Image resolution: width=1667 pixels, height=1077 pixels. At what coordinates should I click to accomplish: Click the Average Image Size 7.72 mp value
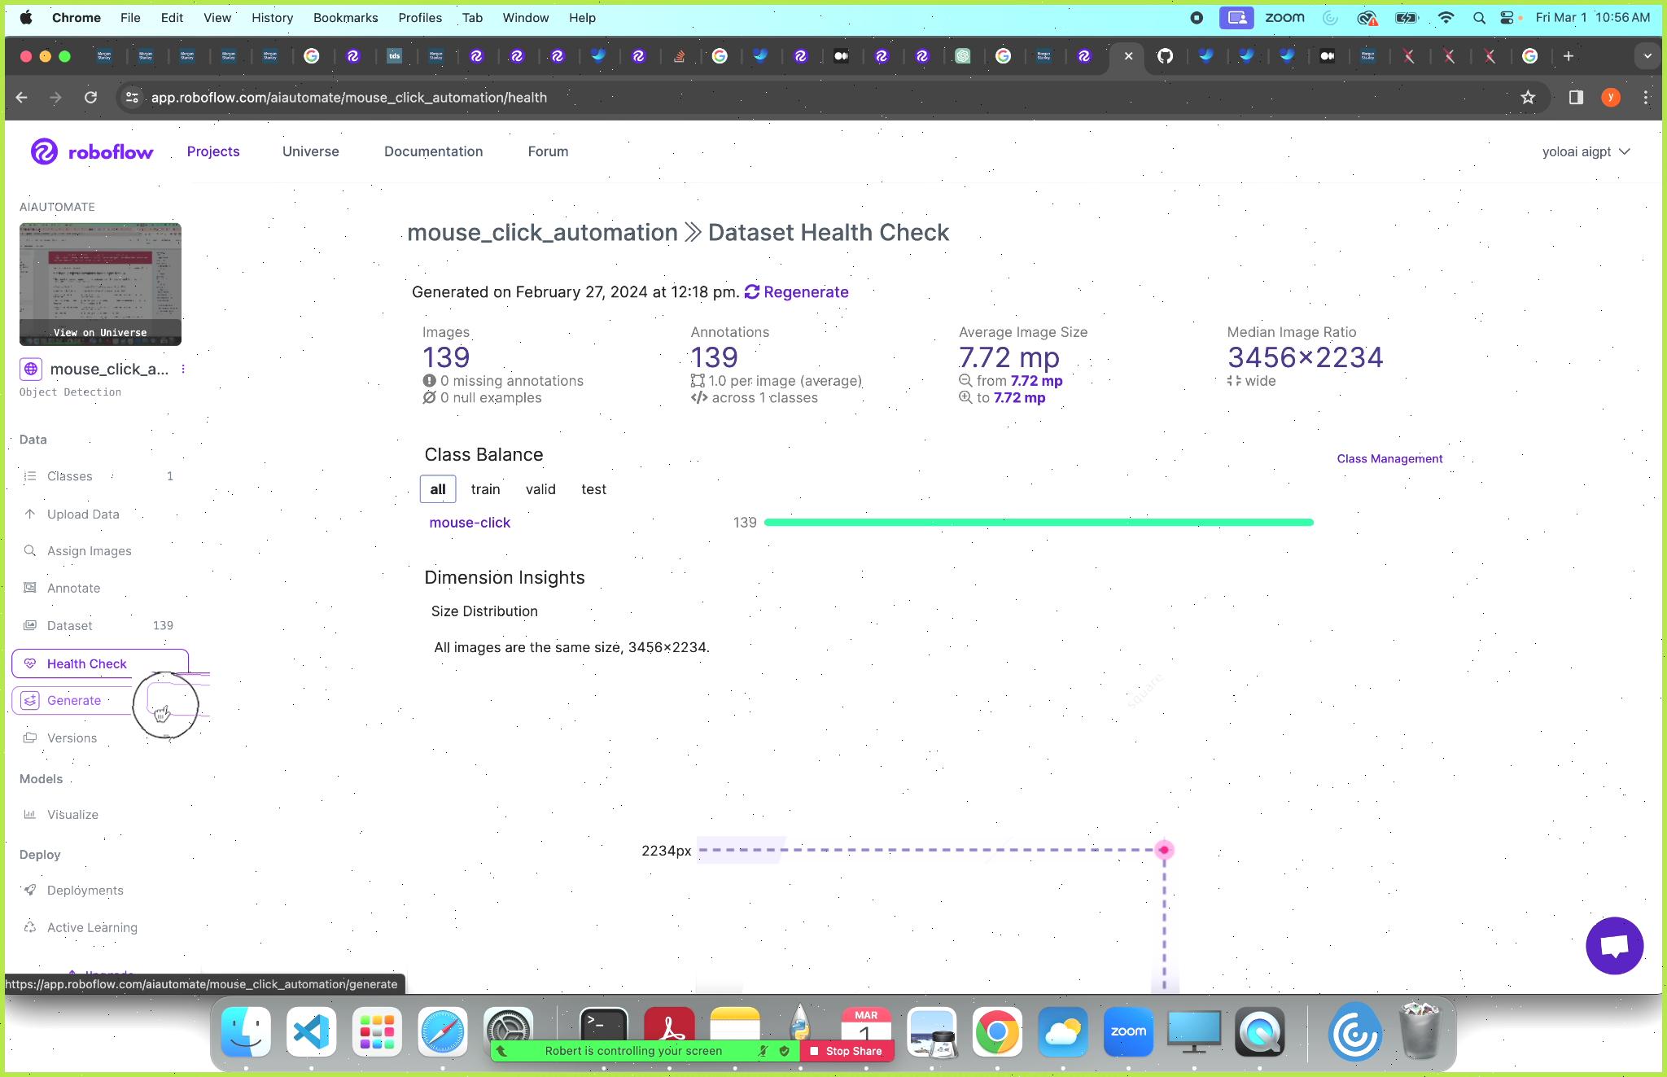click(1009, 357)
